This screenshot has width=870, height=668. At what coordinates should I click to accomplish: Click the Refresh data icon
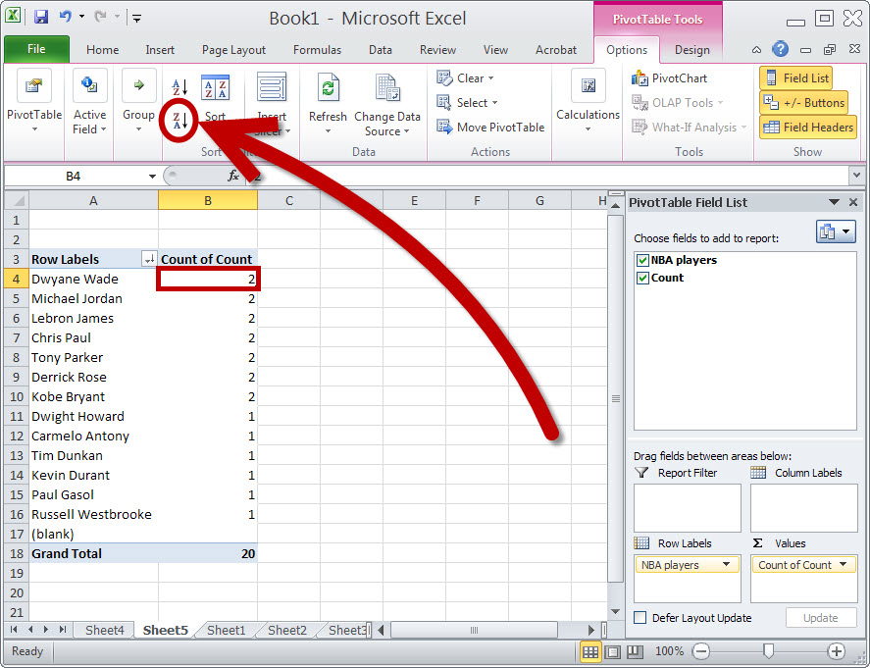[328, 87]
